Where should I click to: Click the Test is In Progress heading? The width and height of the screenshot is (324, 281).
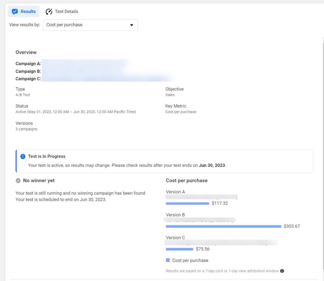tap(47, 156)
